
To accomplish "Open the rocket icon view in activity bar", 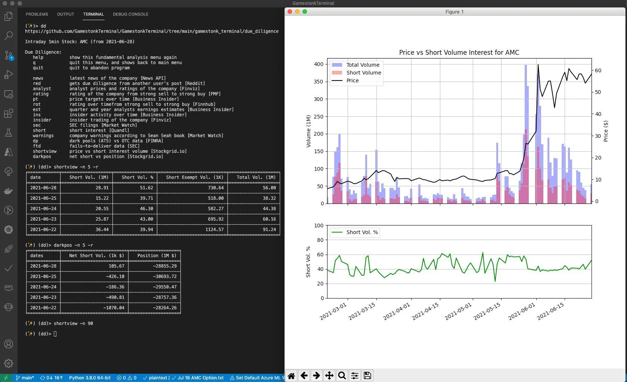I will [x=8, y=249].
